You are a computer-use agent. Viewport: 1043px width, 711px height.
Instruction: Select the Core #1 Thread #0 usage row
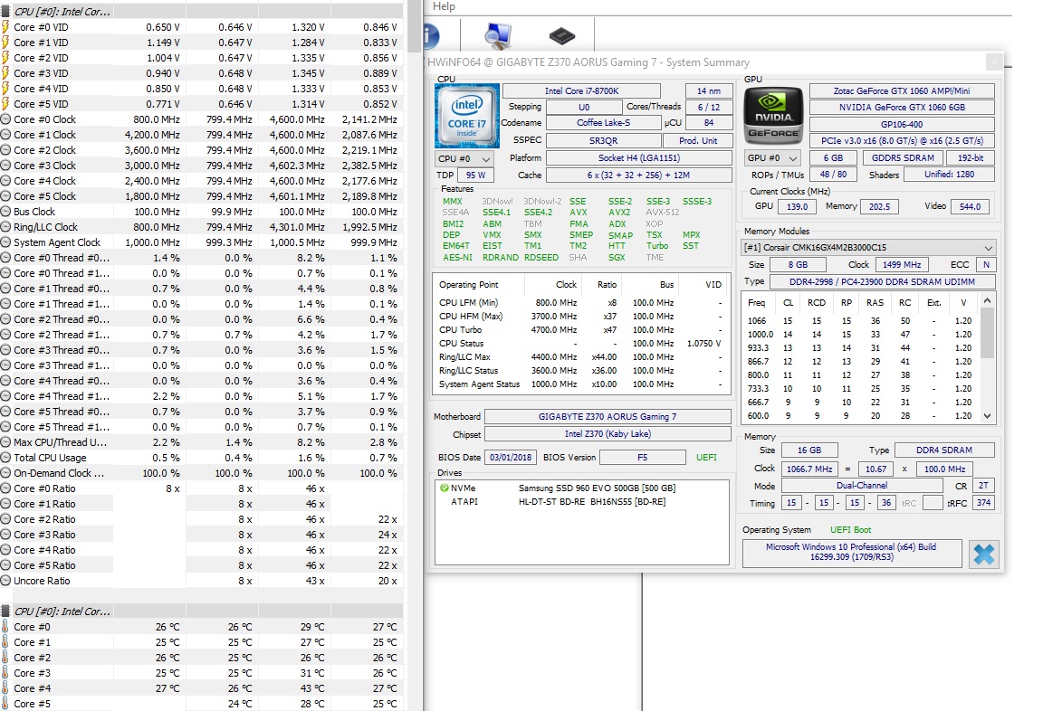pos(202,289)
